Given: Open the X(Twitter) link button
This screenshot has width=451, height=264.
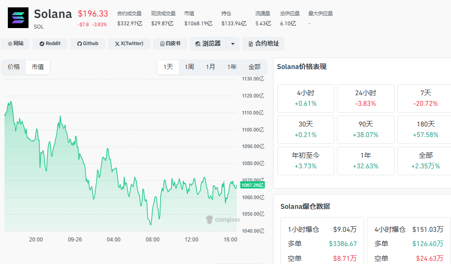Looking at the screenshot, I should [129, 44].
